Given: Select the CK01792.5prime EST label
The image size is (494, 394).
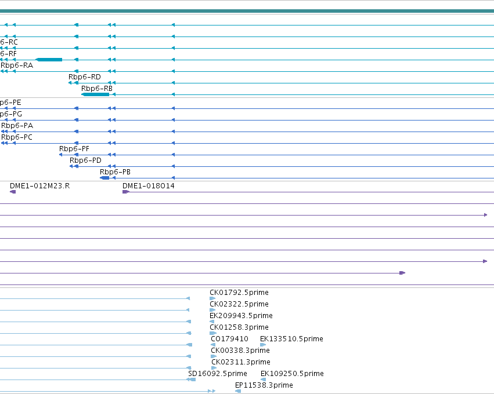Looking at the screenshot, I should coord(239,293).
